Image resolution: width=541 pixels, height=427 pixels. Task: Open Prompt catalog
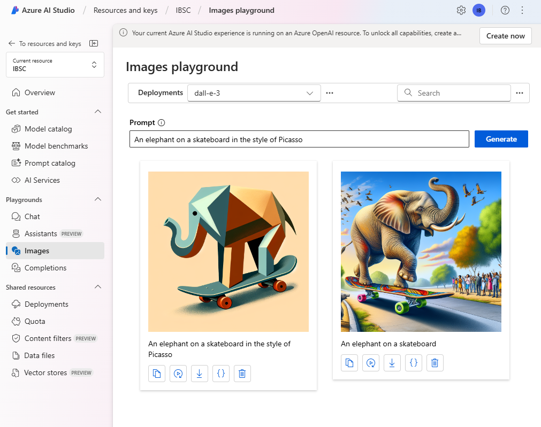[55, 163]
